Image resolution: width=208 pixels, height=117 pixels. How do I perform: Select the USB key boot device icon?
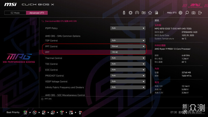[x=62, y=112]
